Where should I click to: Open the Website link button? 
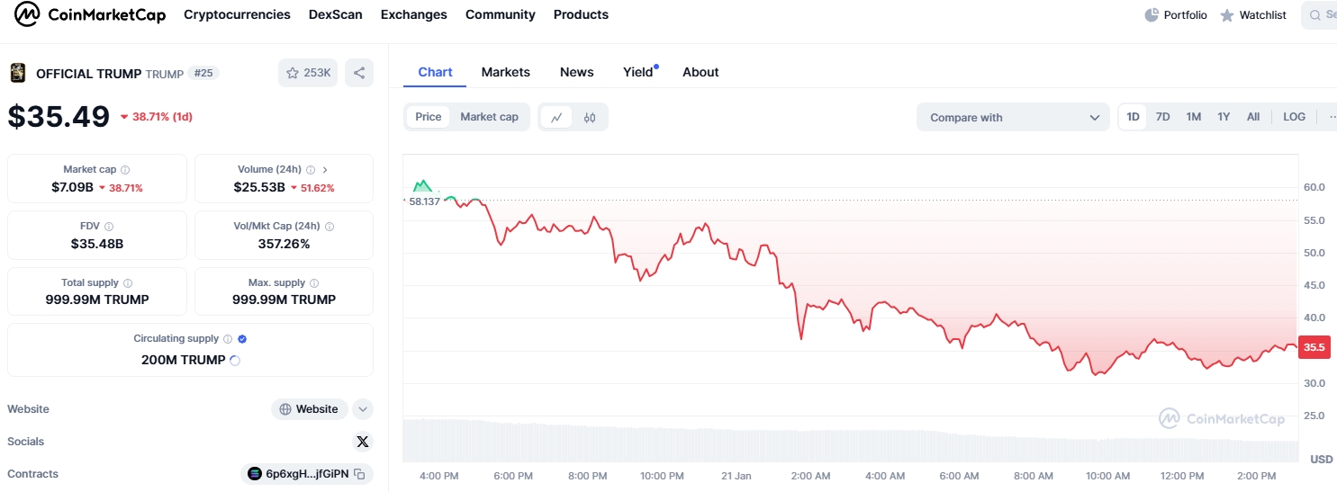click(x=309, y=409)
